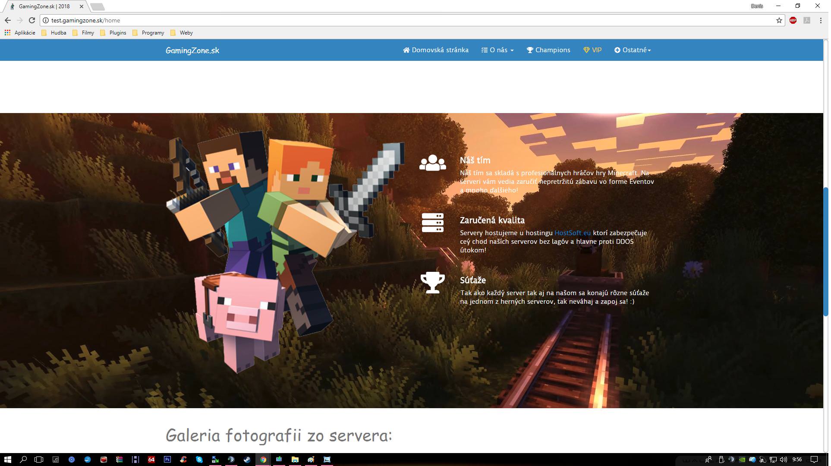Viewport: 831px width, 466px height.
Task: Go to Domovská stránka
Action: click(435, 50)
